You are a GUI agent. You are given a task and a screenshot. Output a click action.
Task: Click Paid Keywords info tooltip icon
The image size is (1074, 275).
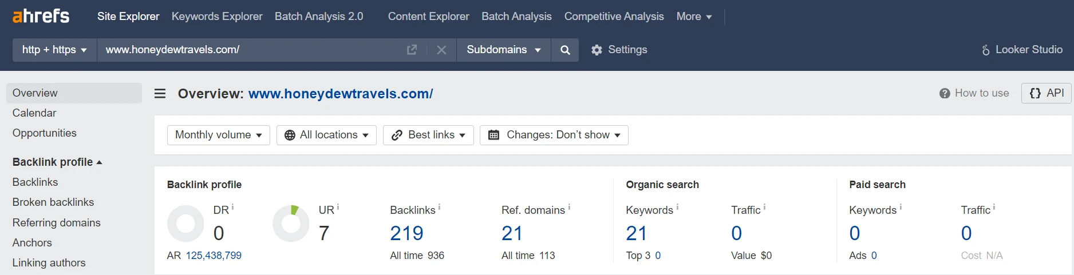click(x=901, y=207)
